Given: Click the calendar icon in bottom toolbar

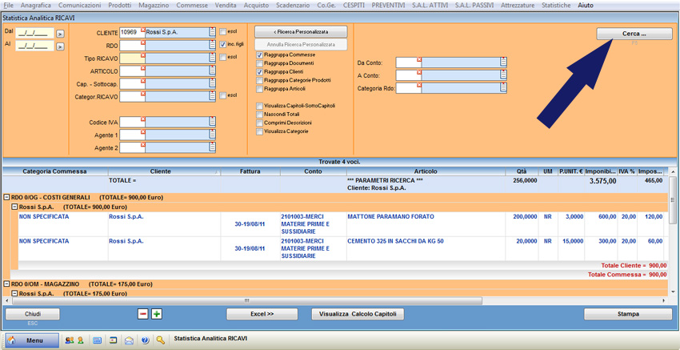Looking at the screenshot, I should tap(97, 340).
